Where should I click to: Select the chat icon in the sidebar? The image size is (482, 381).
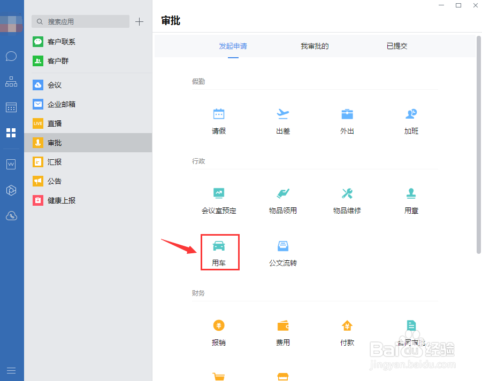11,56
